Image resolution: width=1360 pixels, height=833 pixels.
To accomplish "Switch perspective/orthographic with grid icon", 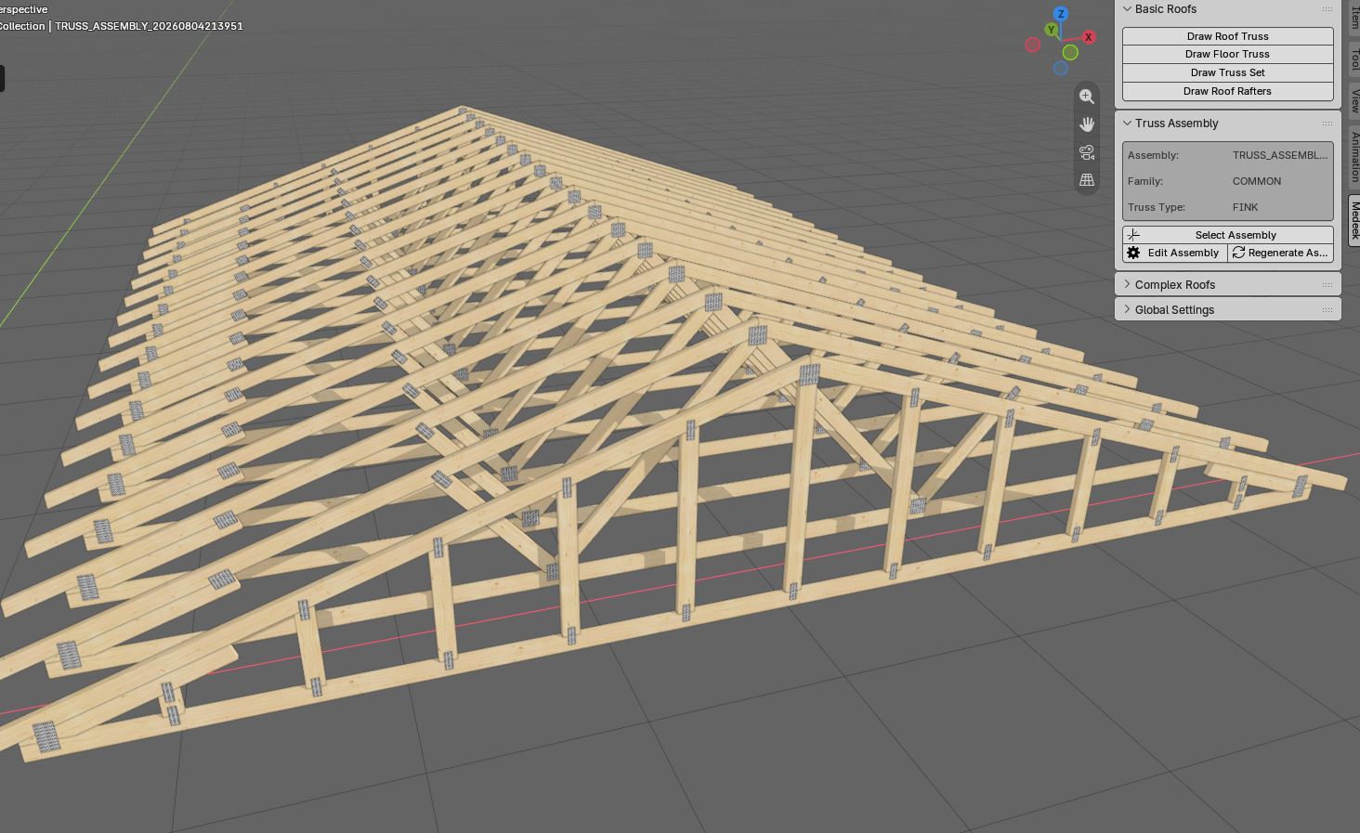I will [1087, 180].
